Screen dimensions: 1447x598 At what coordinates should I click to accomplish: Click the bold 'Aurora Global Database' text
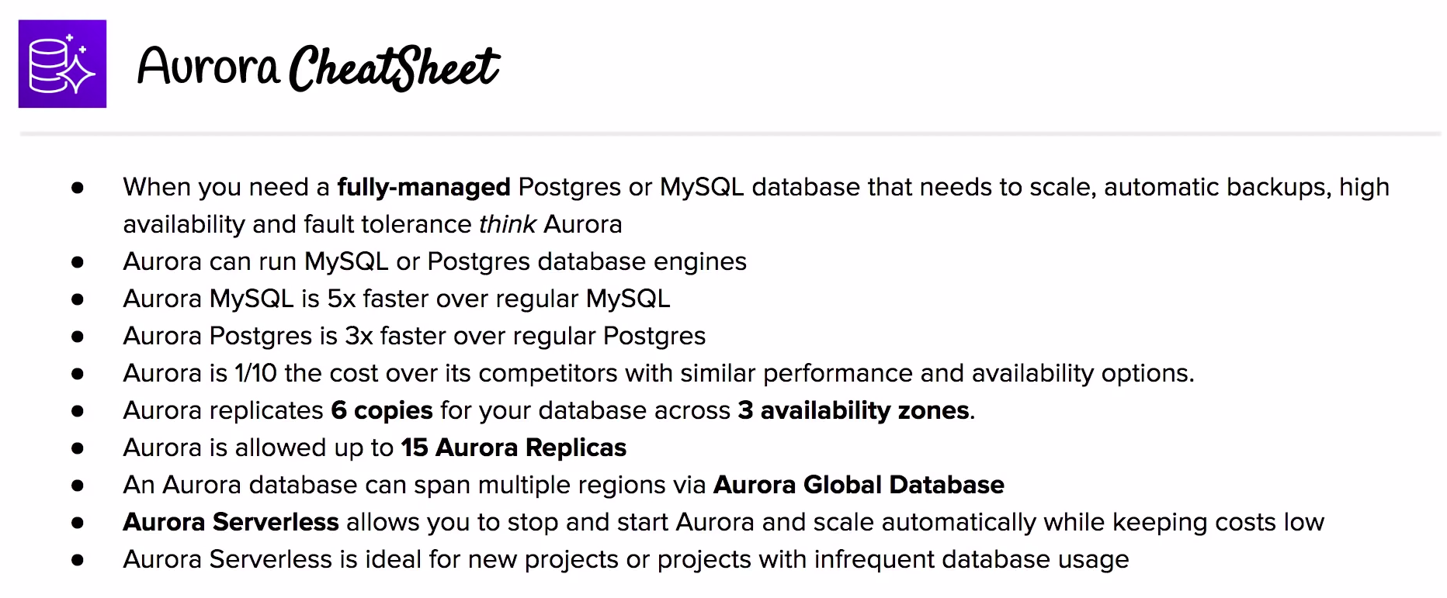(859, 485)
